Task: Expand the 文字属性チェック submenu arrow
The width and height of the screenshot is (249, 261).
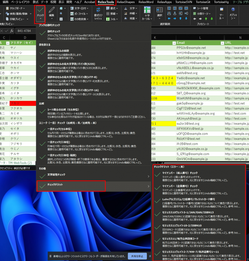Action: click(148, 176)
